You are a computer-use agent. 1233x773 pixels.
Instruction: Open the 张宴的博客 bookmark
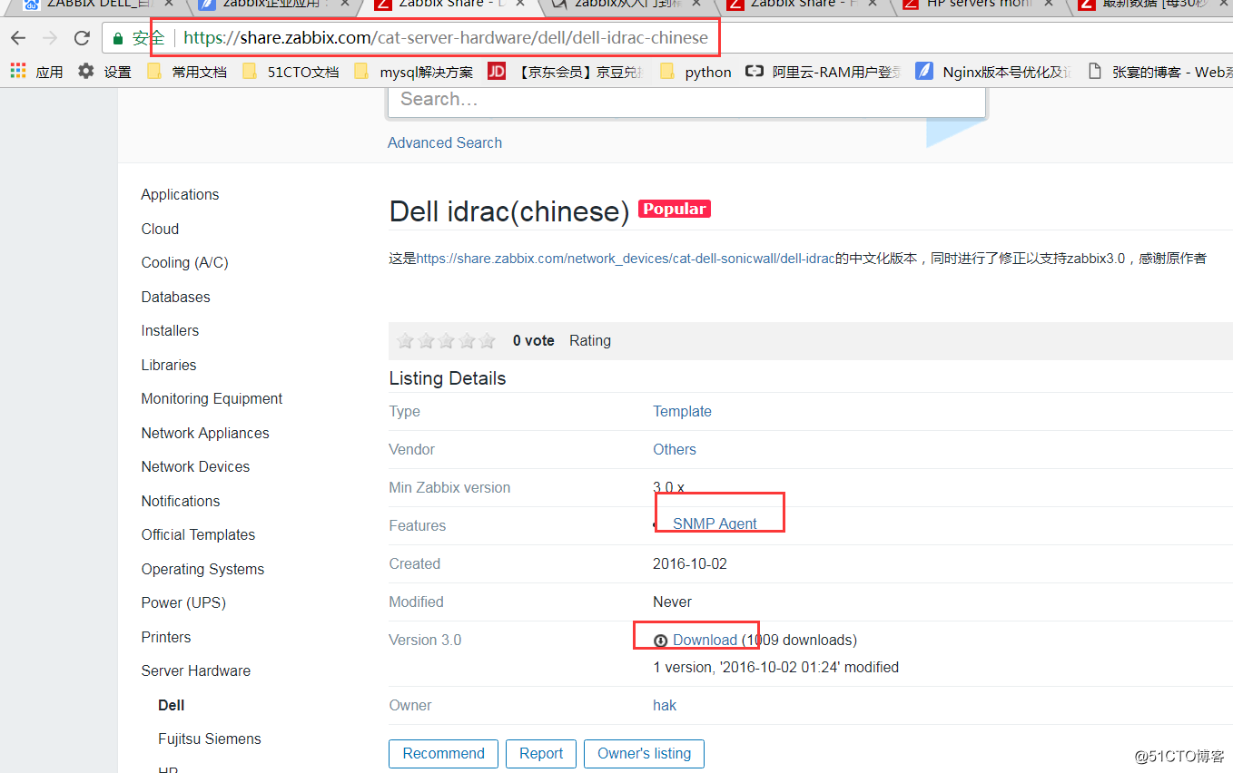[x=1159, y=72]
